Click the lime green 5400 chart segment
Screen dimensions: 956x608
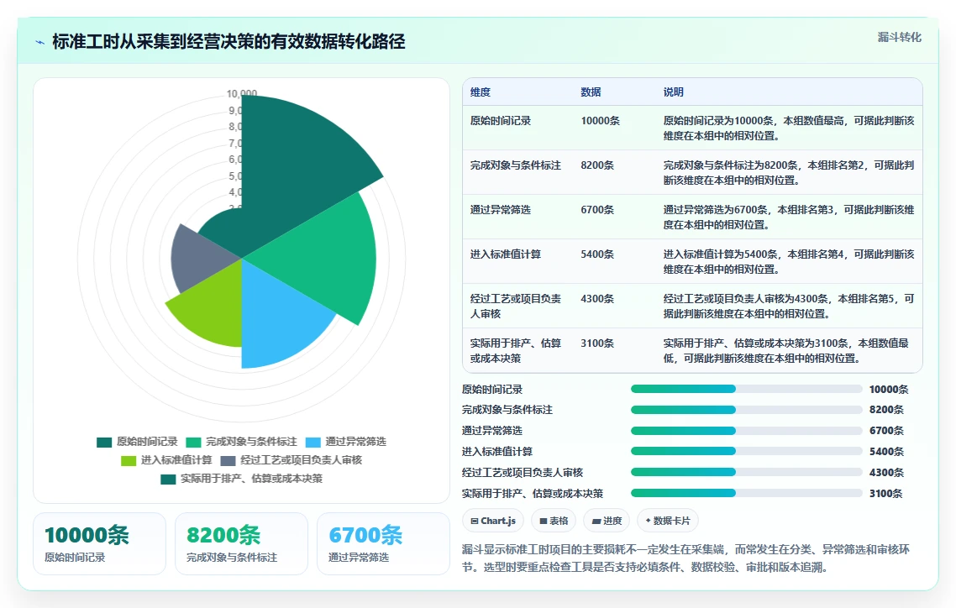tap(213, 307)
